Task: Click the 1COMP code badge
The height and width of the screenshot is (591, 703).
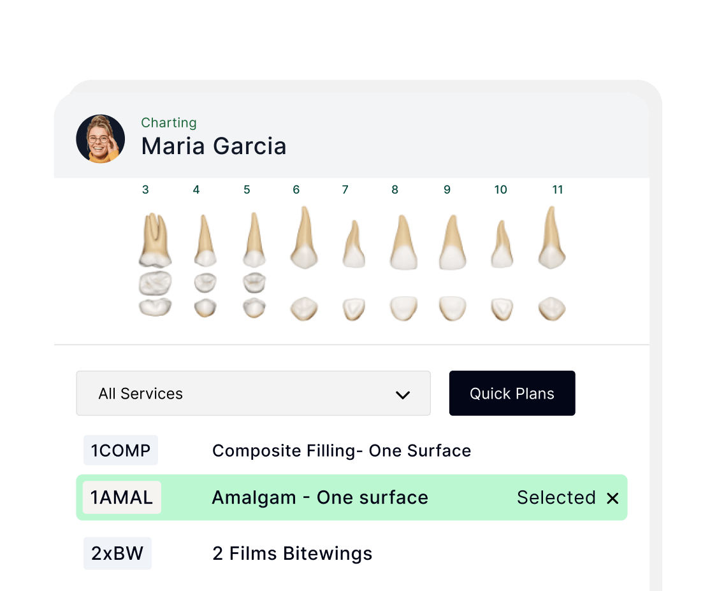Action: pyautogui.click(x=120, y=450)
